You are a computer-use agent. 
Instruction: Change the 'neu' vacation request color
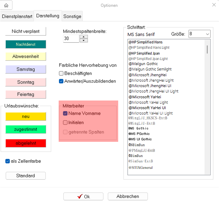(26, 116)
